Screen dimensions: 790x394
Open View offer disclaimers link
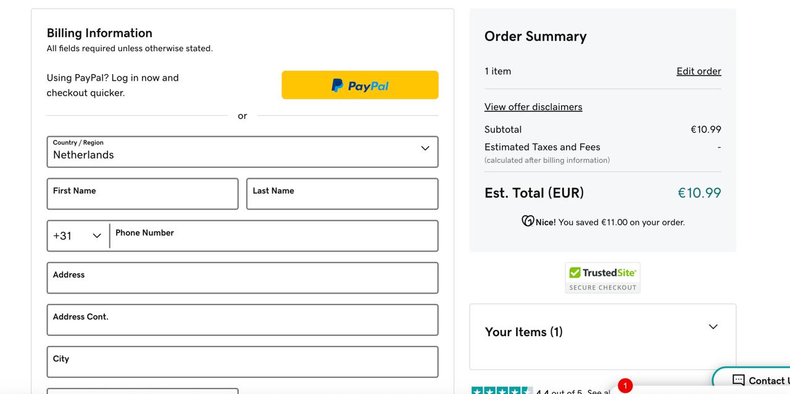533,107
